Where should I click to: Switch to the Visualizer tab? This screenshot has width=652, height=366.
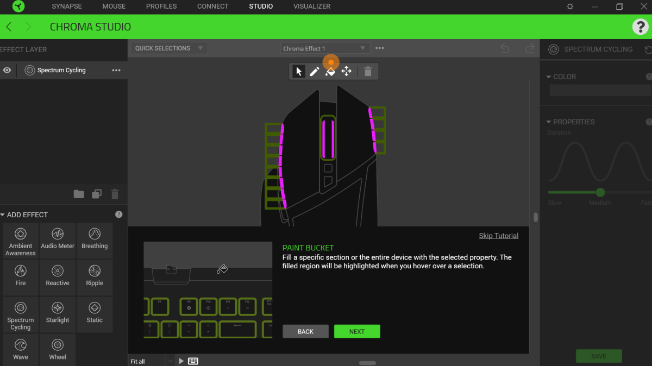tap(311, 7)
